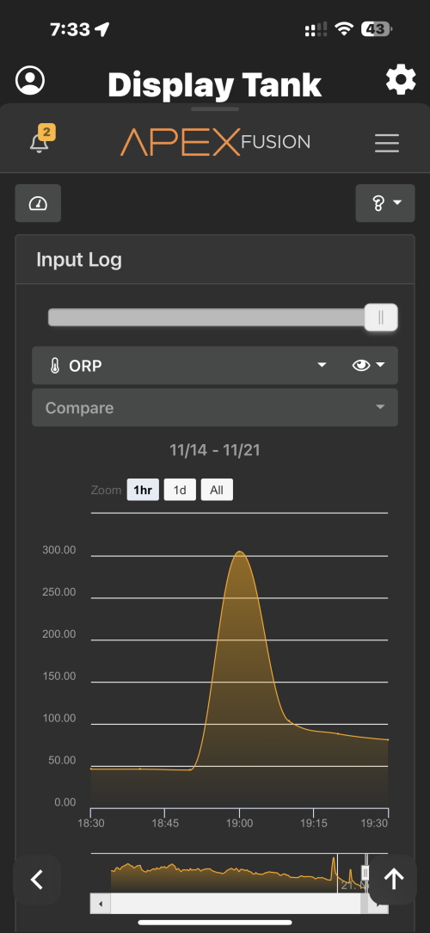Tap the back arrow button
The height and width of the screenshot is (933, 430).
(37, 880)
